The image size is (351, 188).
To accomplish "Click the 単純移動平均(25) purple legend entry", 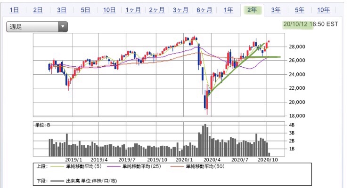I will point(134,166).
